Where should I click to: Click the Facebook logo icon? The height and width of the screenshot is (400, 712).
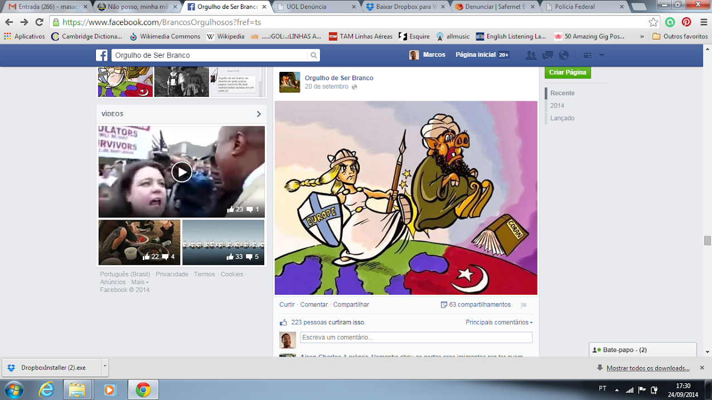coord(101,55)
